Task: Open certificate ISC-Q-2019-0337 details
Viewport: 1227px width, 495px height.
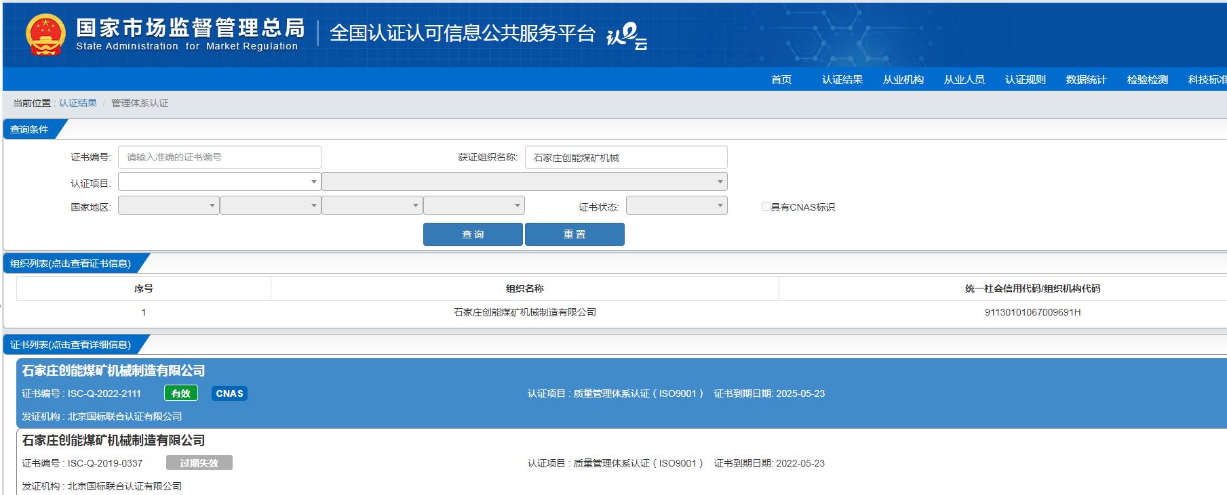Action: click(x=621, y=463)
